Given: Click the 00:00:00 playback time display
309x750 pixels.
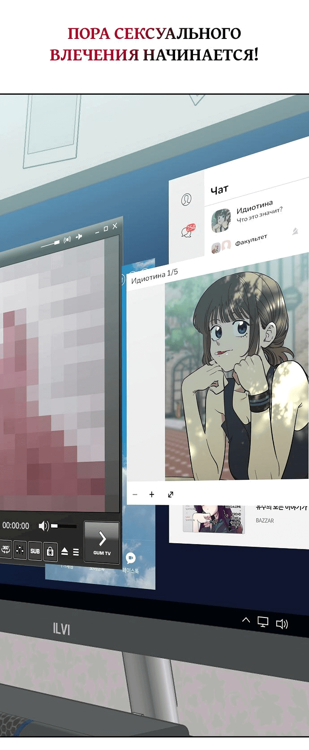Looking at the screenshot, I should [x=16, y=525].
